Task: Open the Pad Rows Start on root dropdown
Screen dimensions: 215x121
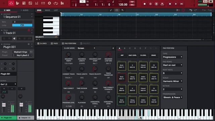Action: coord(172,65)
